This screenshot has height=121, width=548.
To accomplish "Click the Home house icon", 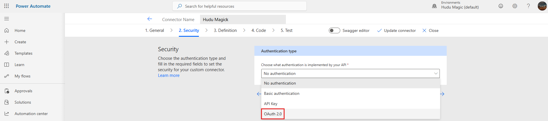I will (7, 30).
